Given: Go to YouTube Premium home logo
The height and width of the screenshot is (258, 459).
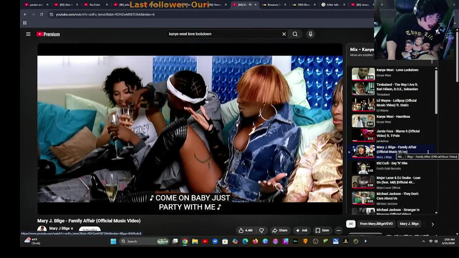Looking at the screenshot, I should click(x=48, y=34).
